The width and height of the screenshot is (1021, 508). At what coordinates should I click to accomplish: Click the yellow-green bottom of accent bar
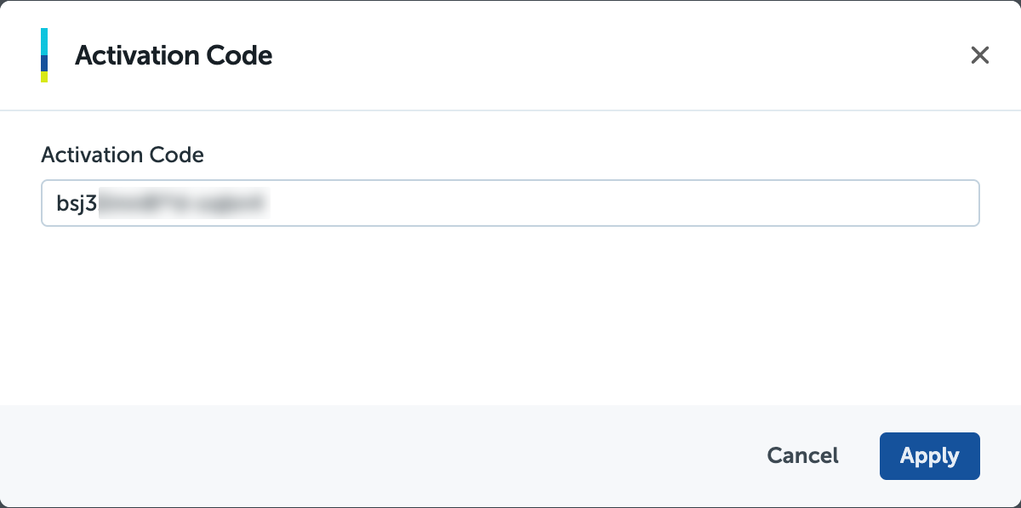[x=44, y=77]
